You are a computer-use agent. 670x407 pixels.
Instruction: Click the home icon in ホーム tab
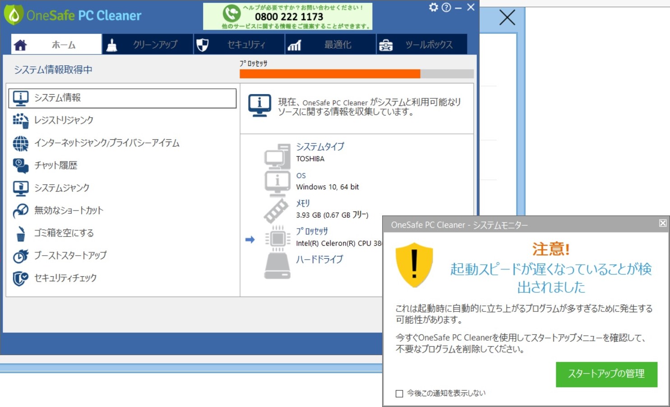20,45
